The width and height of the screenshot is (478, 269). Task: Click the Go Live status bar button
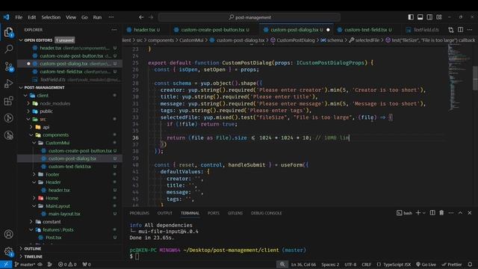pyautogui.click(x=426, y=265)
